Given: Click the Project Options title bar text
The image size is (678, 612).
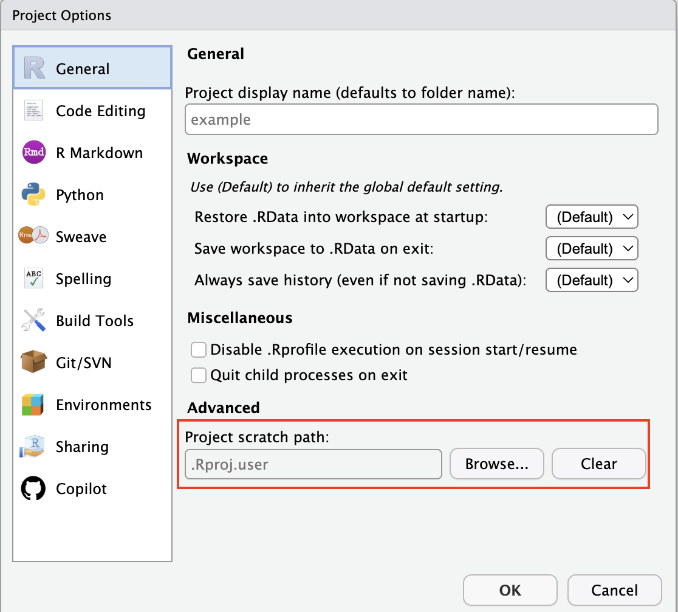Looking at the screenshot, I should (61, 16).
